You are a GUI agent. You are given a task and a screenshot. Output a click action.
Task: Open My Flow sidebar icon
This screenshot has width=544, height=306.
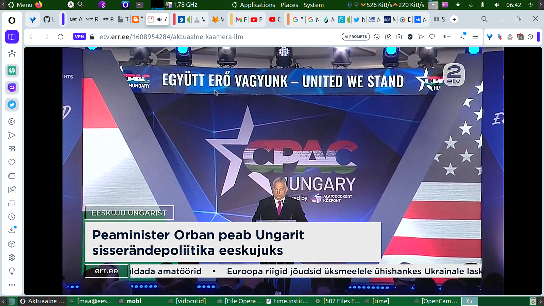[x=12, y=135]
